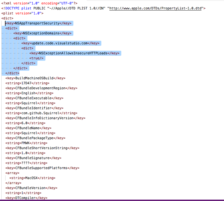Click the 1.0 string value line
224x201 pixels.
(x=25, y=153)
